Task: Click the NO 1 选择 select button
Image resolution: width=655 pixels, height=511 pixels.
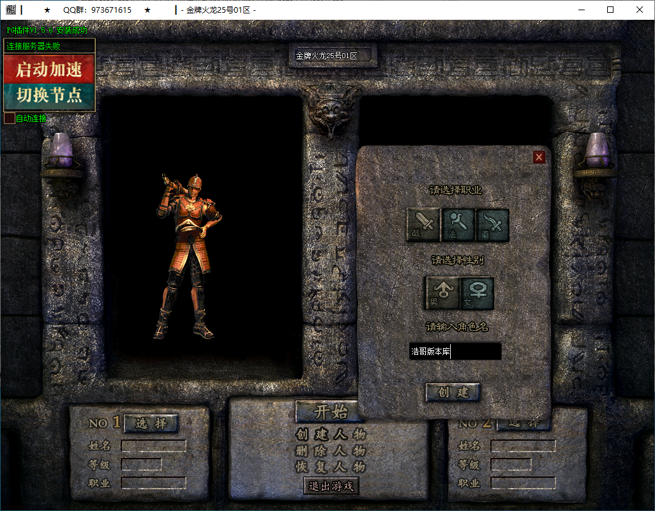Action: click(x=151, y=423)
